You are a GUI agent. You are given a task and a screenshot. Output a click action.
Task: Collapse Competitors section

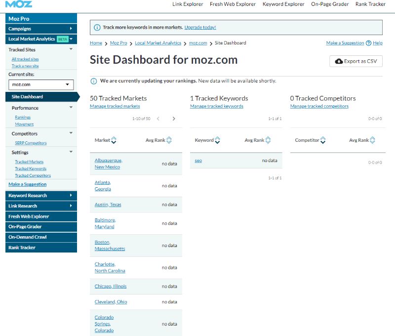(x=71, y=133)
